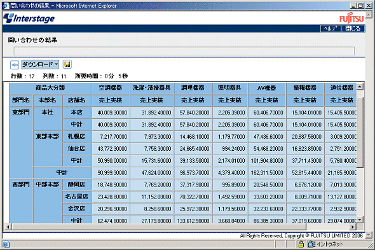Click the AV機器 column header

(x=267, y=88)
